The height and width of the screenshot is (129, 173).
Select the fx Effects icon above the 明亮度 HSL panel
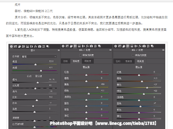coord(140,46)
